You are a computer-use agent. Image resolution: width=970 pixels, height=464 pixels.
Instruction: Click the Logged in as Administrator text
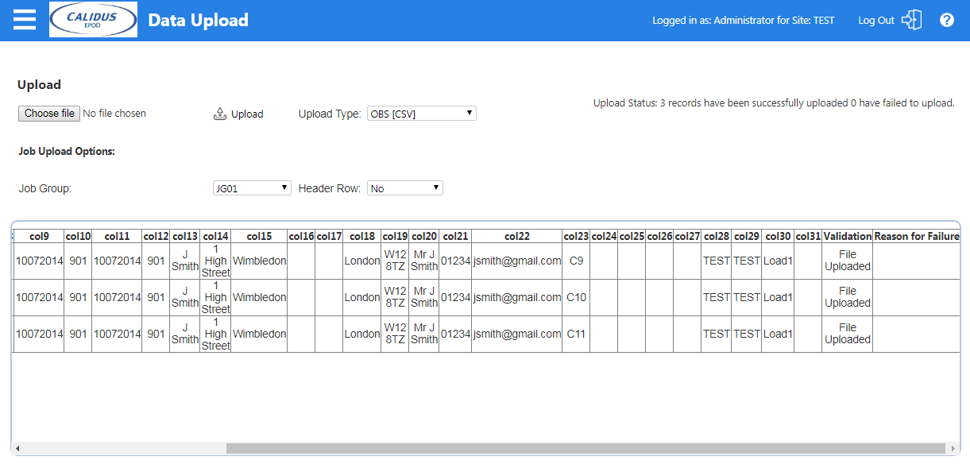coord(743,21)
